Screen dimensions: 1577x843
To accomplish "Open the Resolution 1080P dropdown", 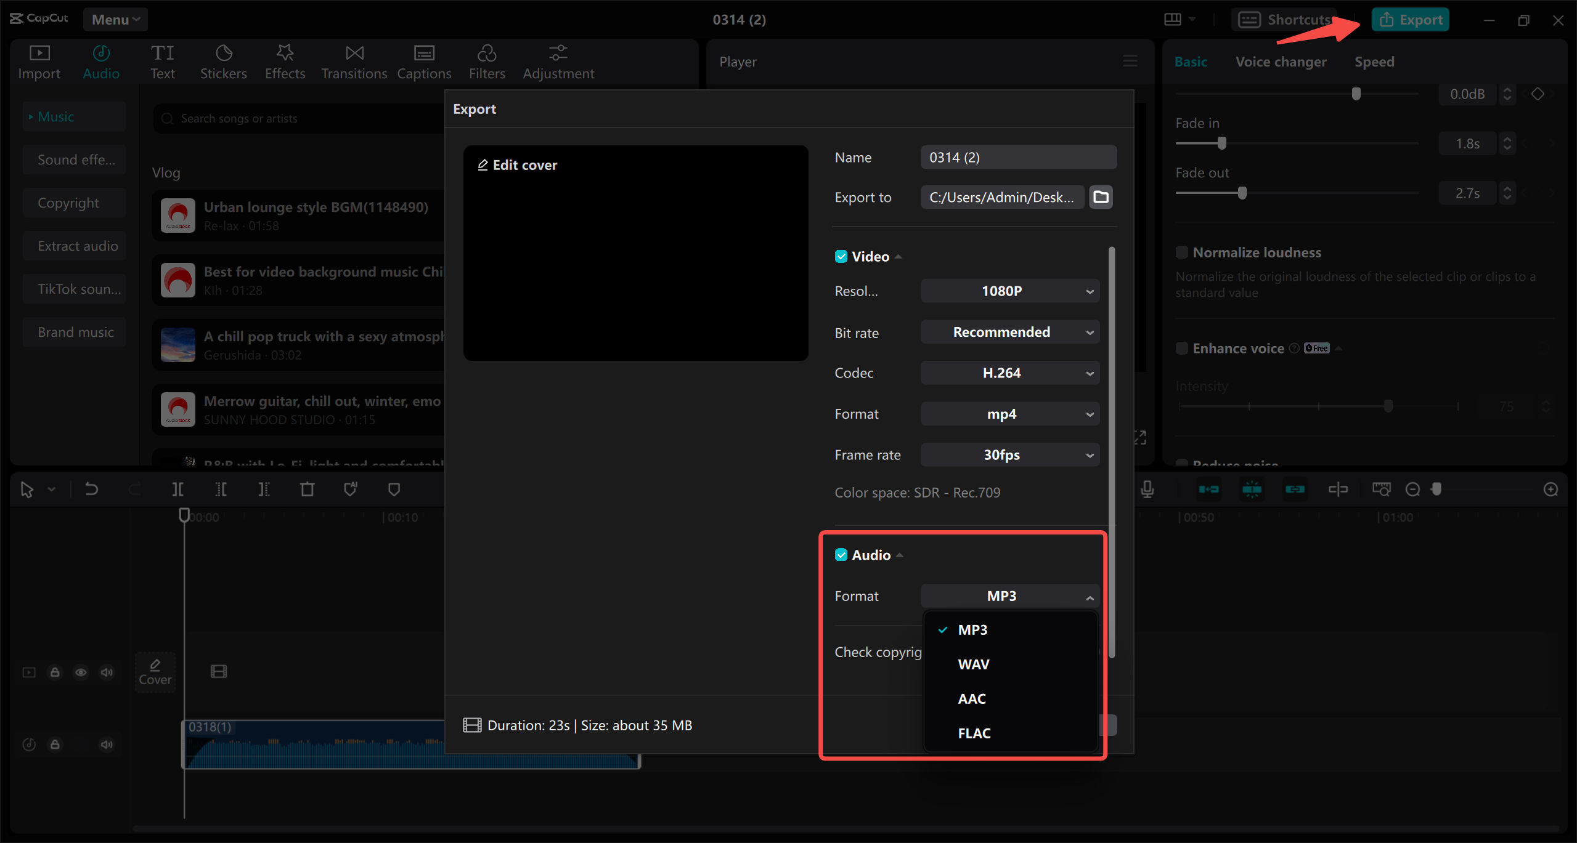I will pyautogui.click(x=1009, y=291).
